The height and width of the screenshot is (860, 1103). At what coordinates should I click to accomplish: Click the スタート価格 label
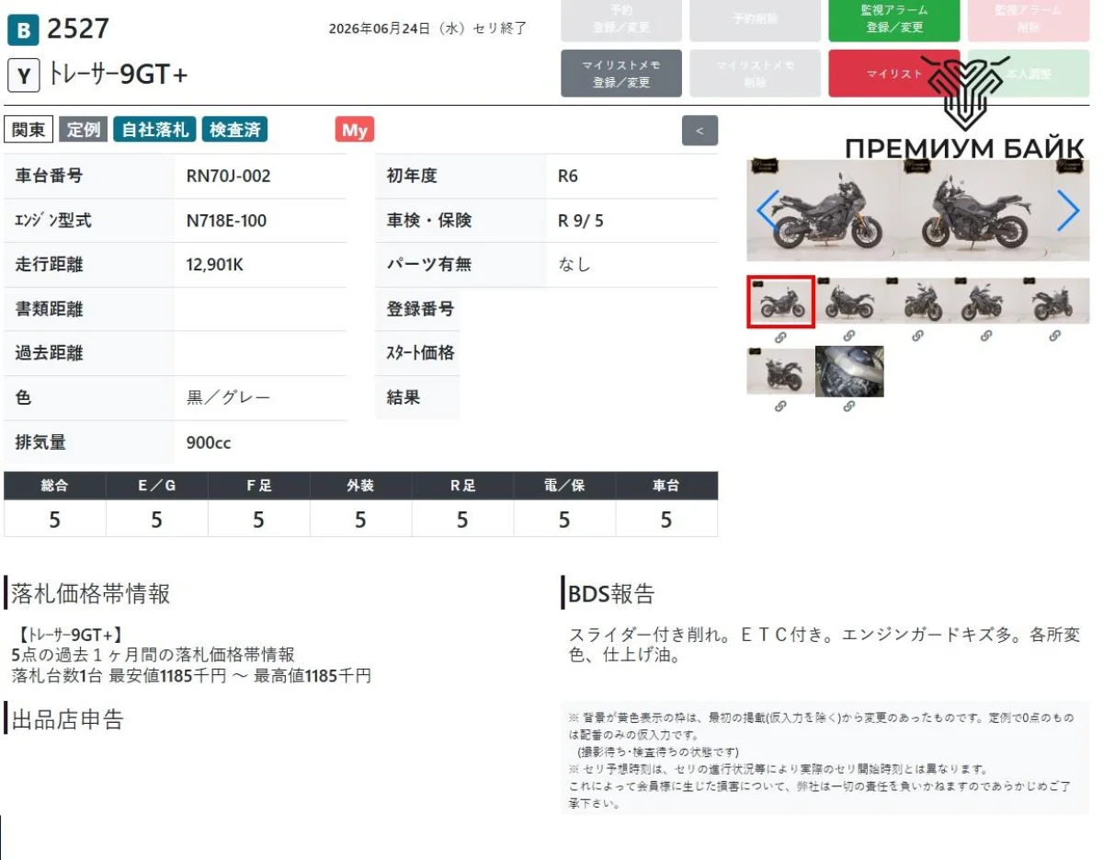point(420,353)
